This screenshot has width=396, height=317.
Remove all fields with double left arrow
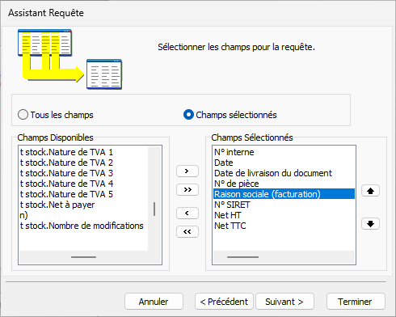pyautogui.click(x=187, y=232)
